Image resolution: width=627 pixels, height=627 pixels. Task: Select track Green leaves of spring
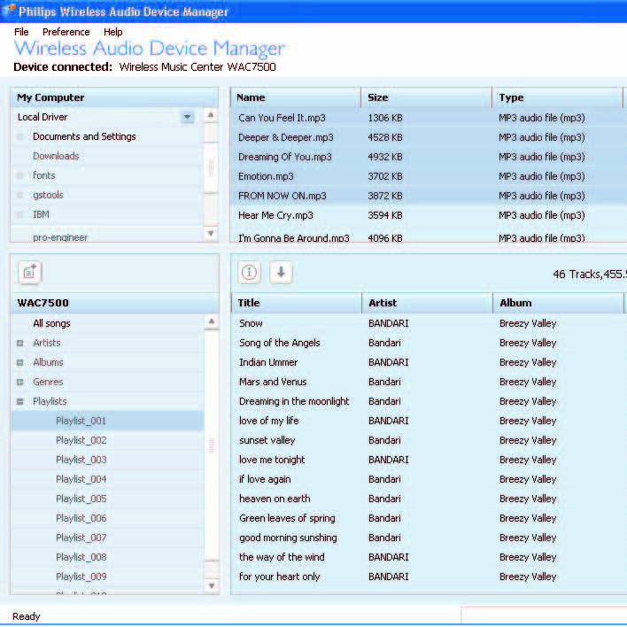287,518
